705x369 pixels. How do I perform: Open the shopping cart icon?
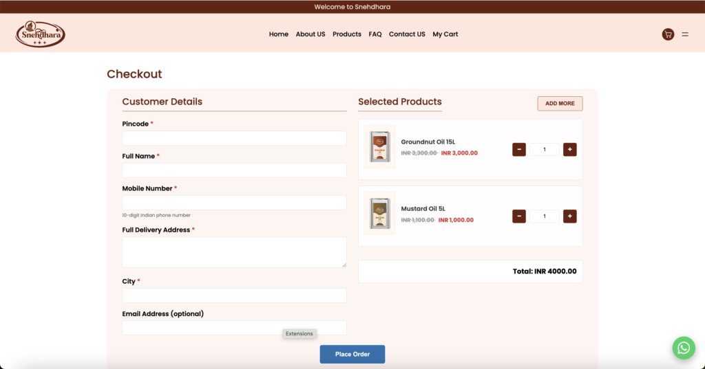(667, 34)
